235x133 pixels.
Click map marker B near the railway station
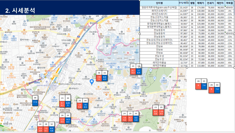click(49, 73)
